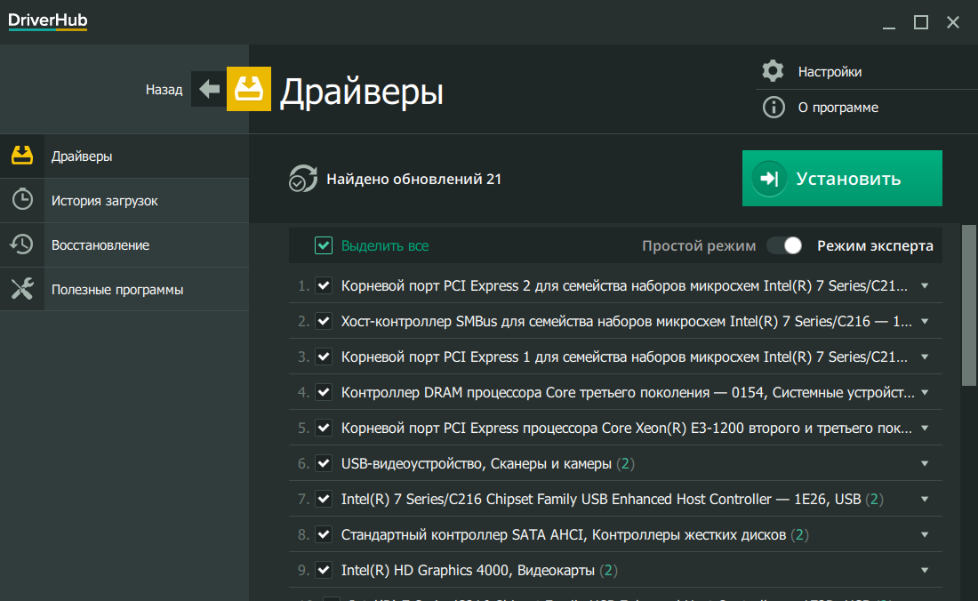978x601 pixels.
Task: Expand driver 9 HD Graphics 4000 details
Action: click(x=925, y=571)
